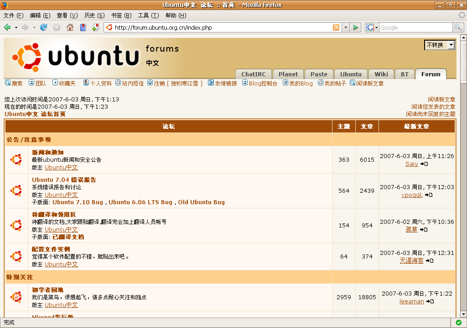Open the 历史 (S) menu
The height and width of the screenshot is (328, 467).
tap(94, 16)
